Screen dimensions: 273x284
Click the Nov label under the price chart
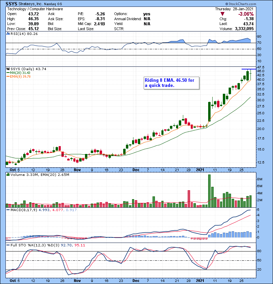(x=77, y=170)
